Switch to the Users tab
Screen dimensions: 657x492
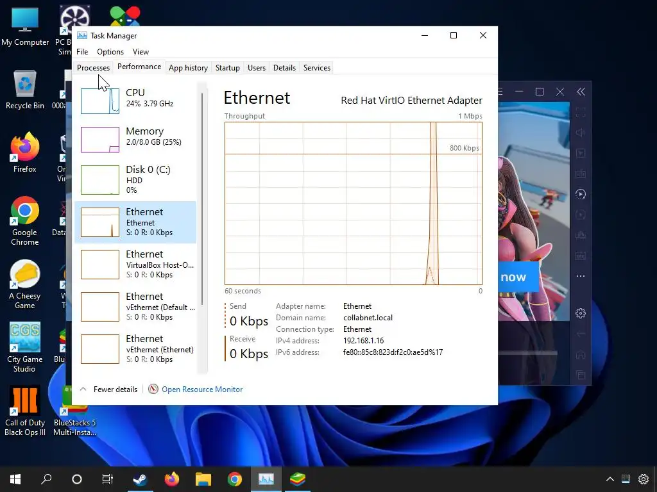tap(257, 68)
